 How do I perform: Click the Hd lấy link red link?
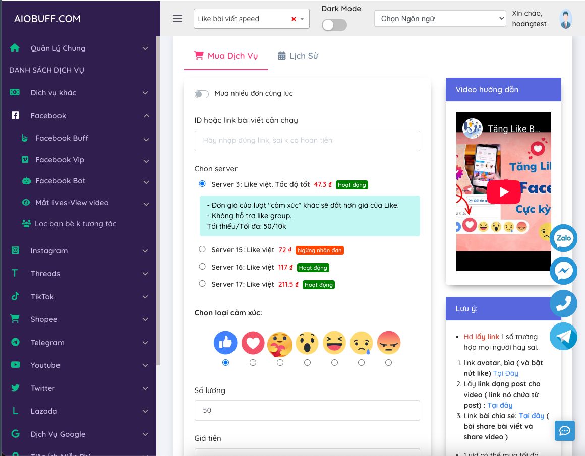[481, 336]
